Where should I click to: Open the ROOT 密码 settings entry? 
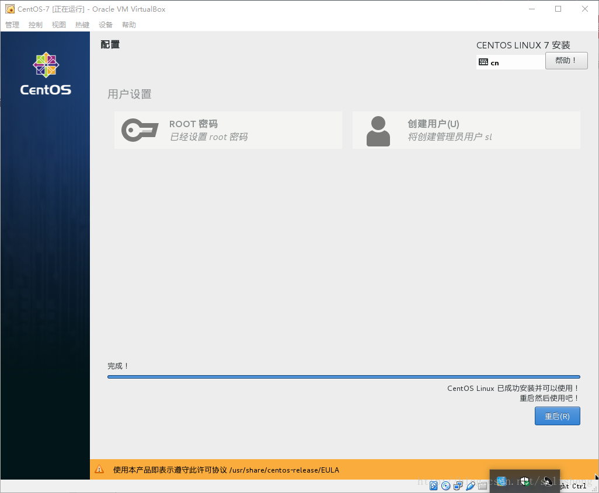tap(228, 130)
